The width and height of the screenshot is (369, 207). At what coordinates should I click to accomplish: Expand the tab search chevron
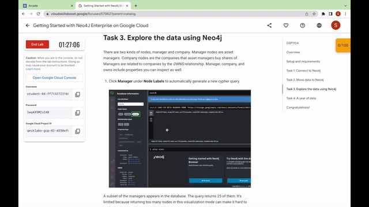345,6
